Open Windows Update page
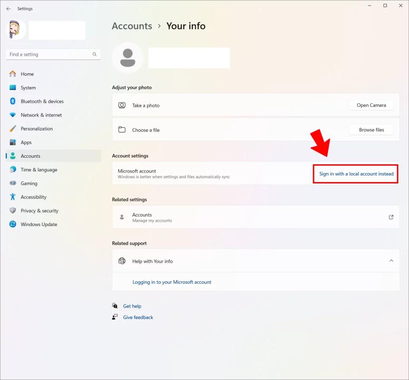This screenshot has height=380, width=409. [54, 224]
